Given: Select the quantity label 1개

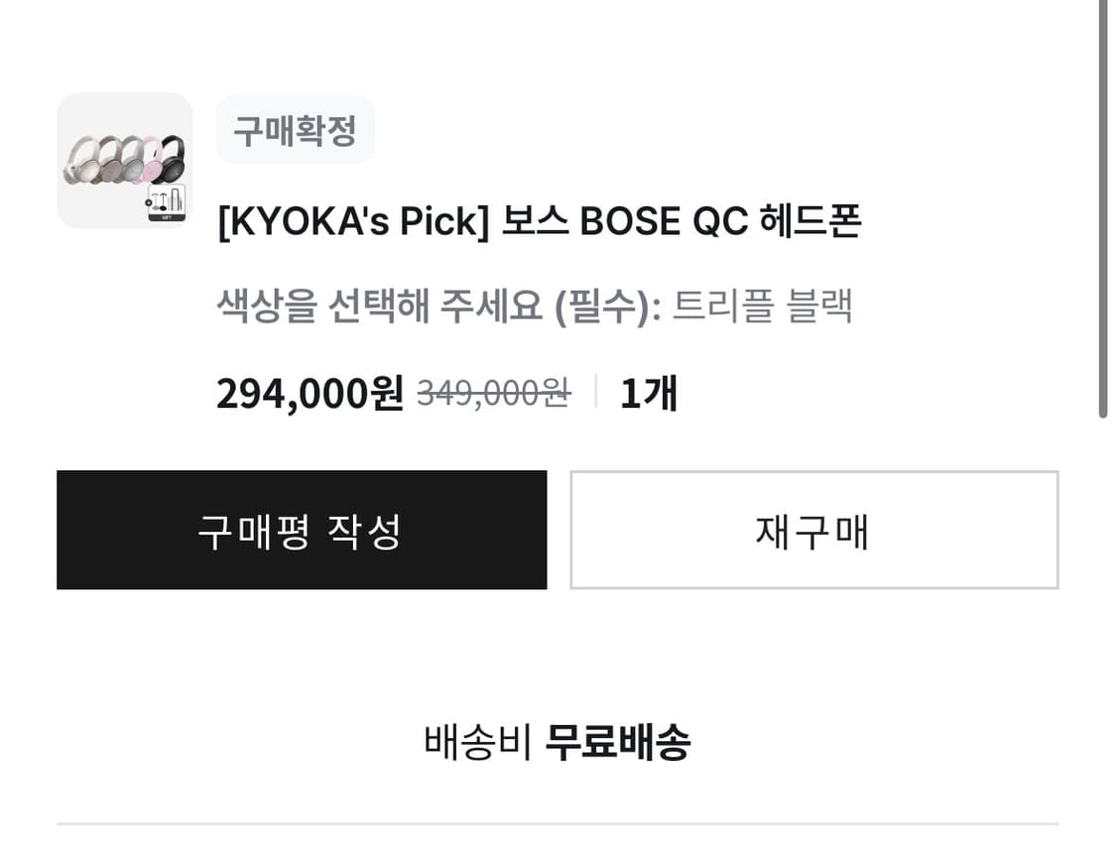Looking at the screenshot, I should [x=650, y=393].
